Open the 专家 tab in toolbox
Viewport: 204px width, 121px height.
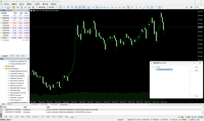(x=66, y=117)
